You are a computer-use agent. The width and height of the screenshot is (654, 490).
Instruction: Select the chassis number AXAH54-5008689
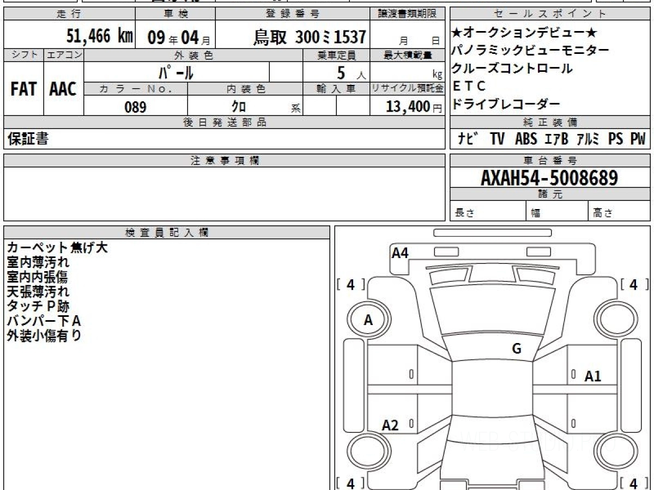[549, 177]
